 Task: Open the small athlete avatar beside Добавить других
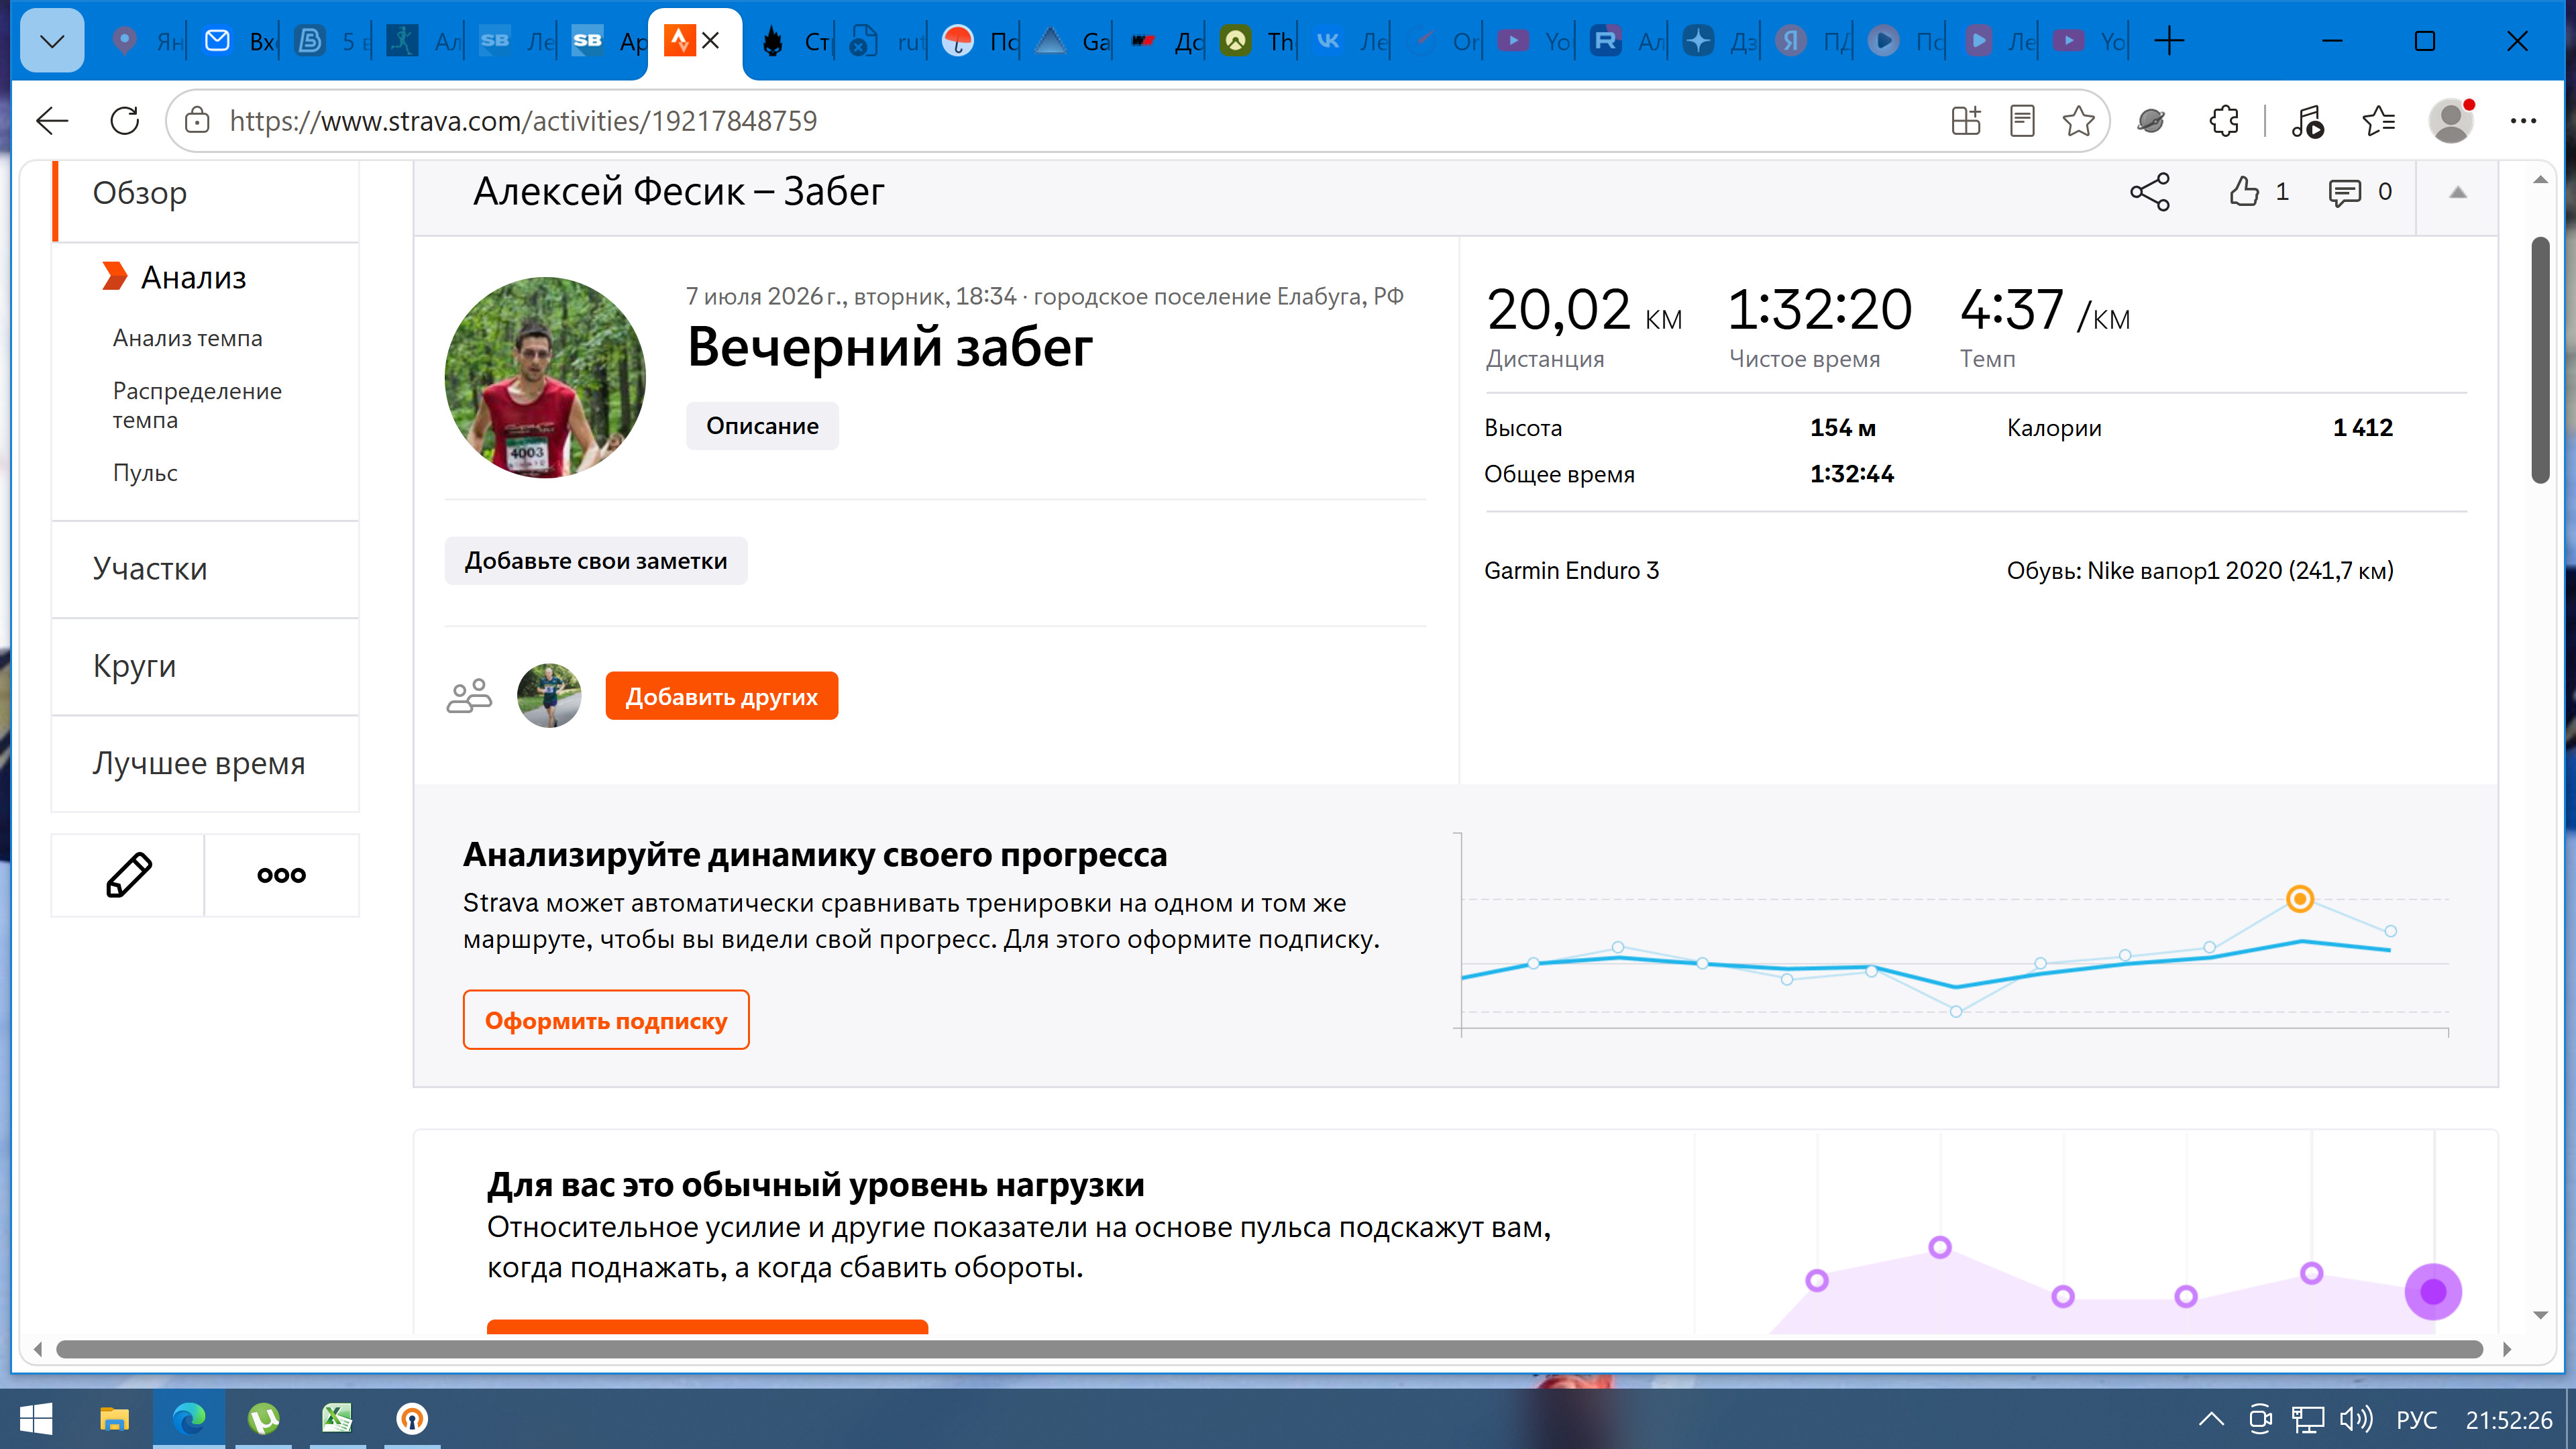point(549,695)
